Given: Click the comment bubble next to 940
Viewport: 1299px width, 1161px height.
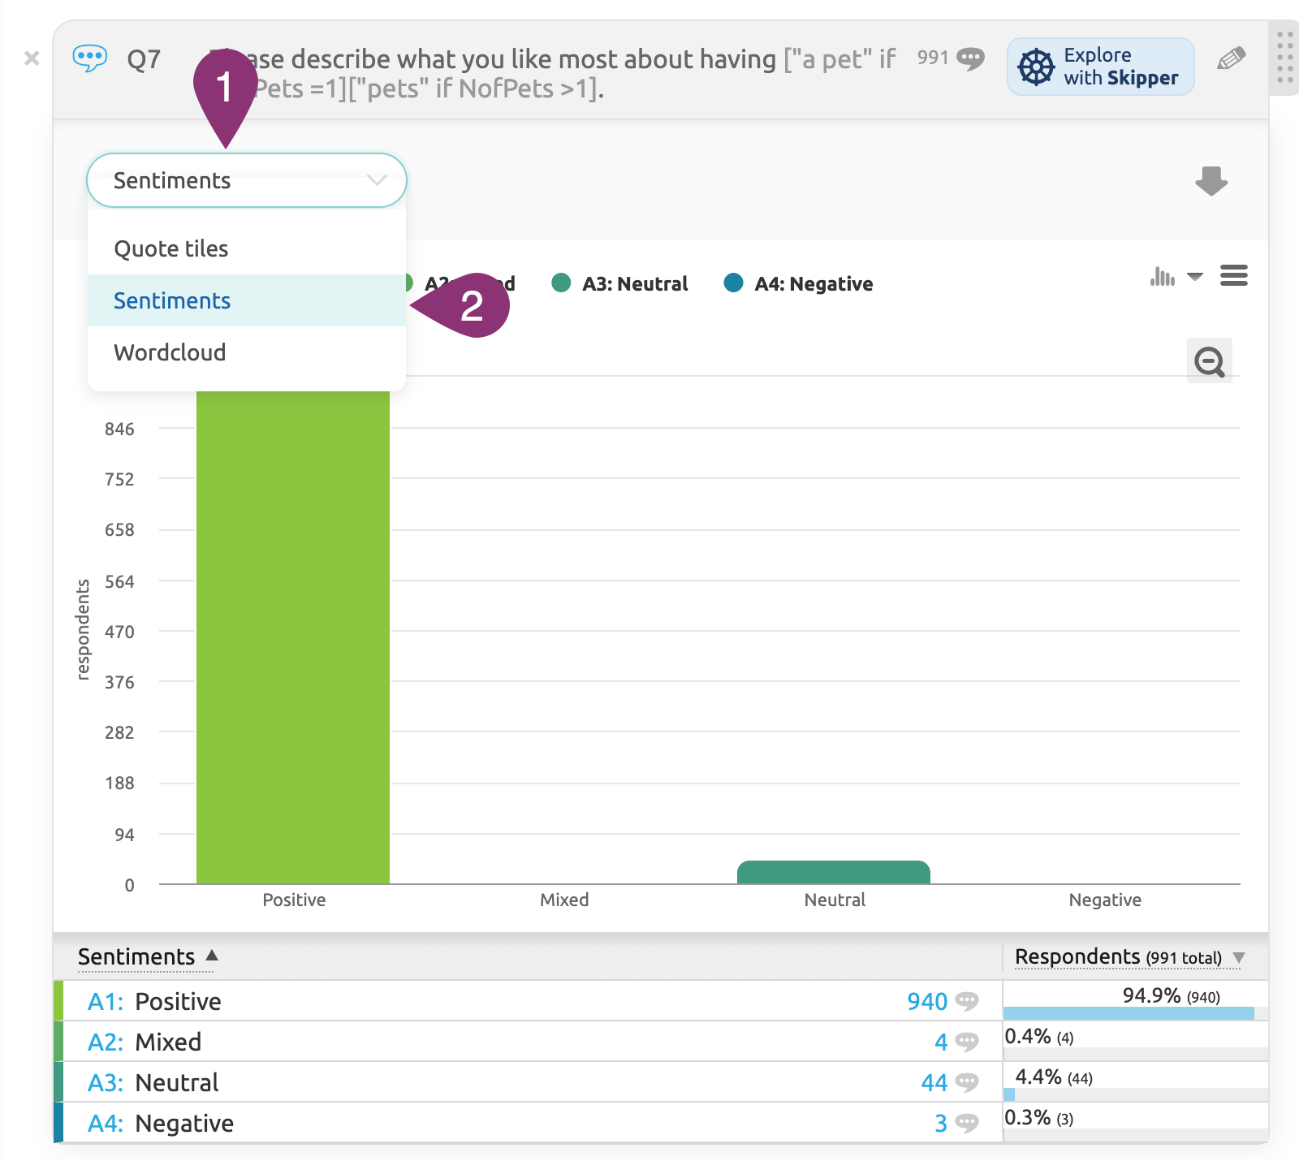Looking at the screenshot, I should (966, 1001).
